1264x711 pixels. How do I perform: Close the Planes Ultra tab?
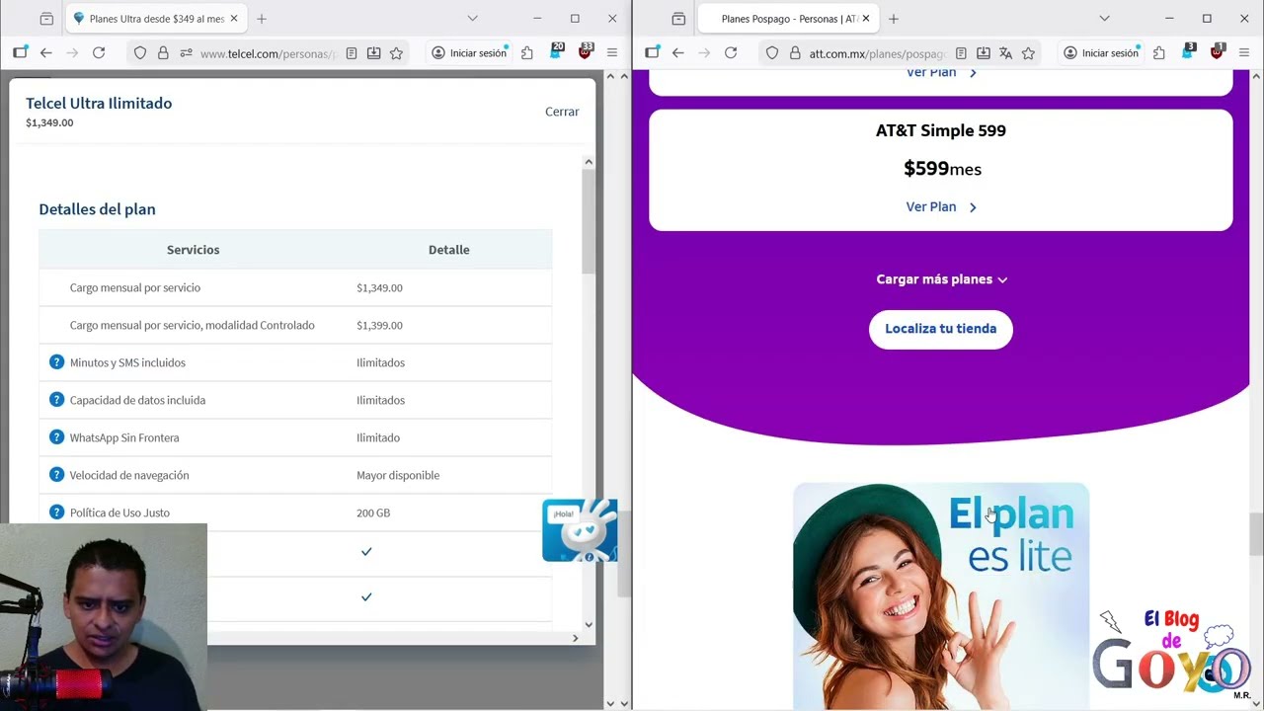[234, 19]
